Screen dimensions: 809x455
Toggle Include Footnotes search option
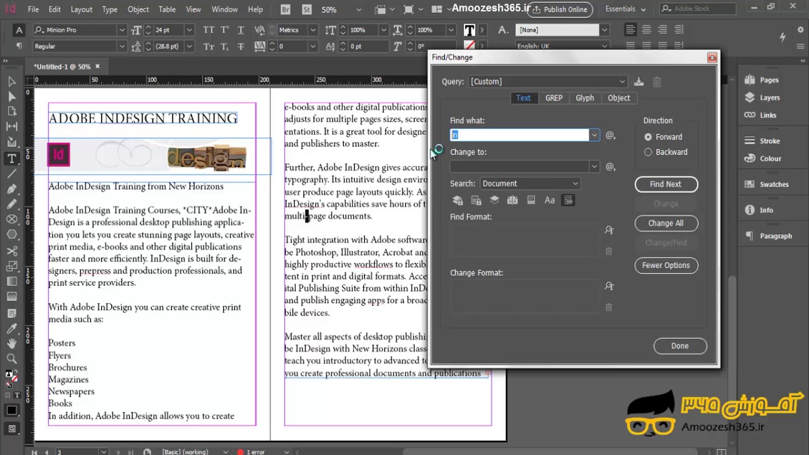coord(531,200)
